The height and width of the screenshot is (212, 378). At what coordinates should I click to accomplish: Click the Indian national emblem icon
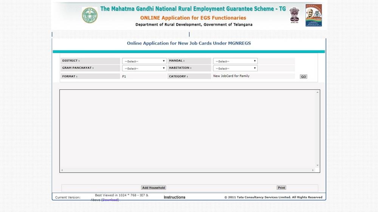294,15
